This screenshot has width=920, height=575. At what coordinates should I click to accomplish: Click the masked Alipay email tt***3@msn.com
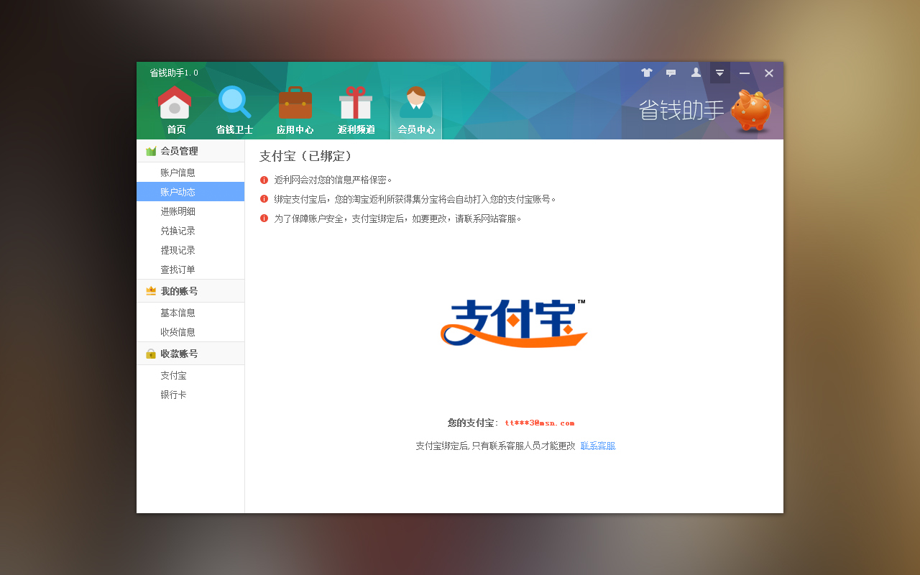tap(539, 423)
